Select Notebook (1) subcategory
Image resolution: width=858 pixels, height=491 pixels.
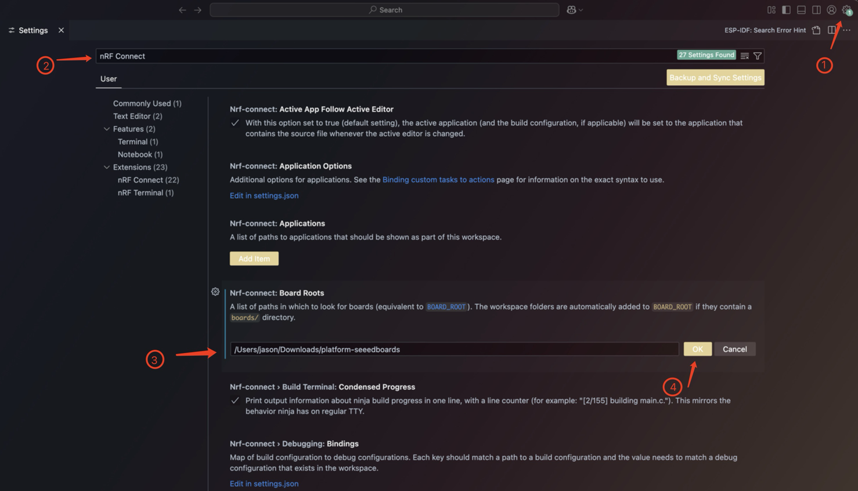click(x=140, y=154)
